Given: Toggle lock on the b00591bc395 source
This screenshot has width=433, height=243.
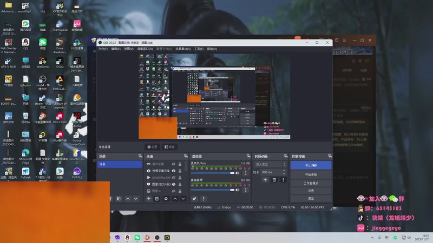Looking at the screenshot, I should coord(180,178).
